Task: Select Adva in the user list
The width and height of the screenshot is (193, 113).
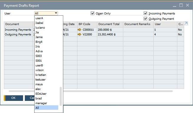Action: click(46, 51)
